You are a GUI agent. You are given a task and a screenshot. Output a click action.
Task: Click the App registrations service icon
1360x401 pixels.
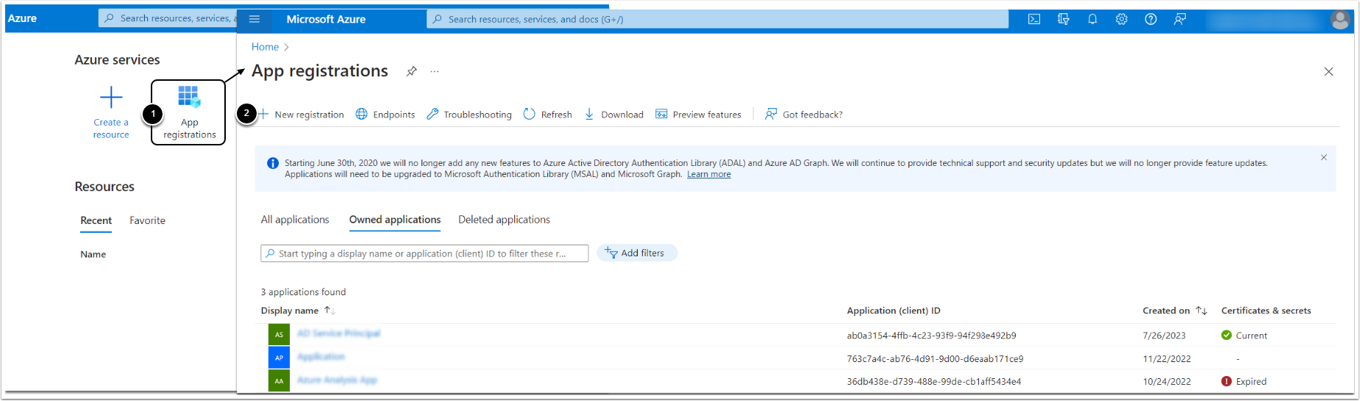pyautogui.click(x=188, y=97)
